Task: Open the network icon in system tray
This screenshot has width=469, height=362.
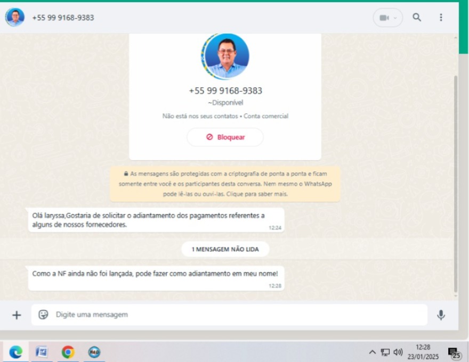Action: [x=385, y=352]
